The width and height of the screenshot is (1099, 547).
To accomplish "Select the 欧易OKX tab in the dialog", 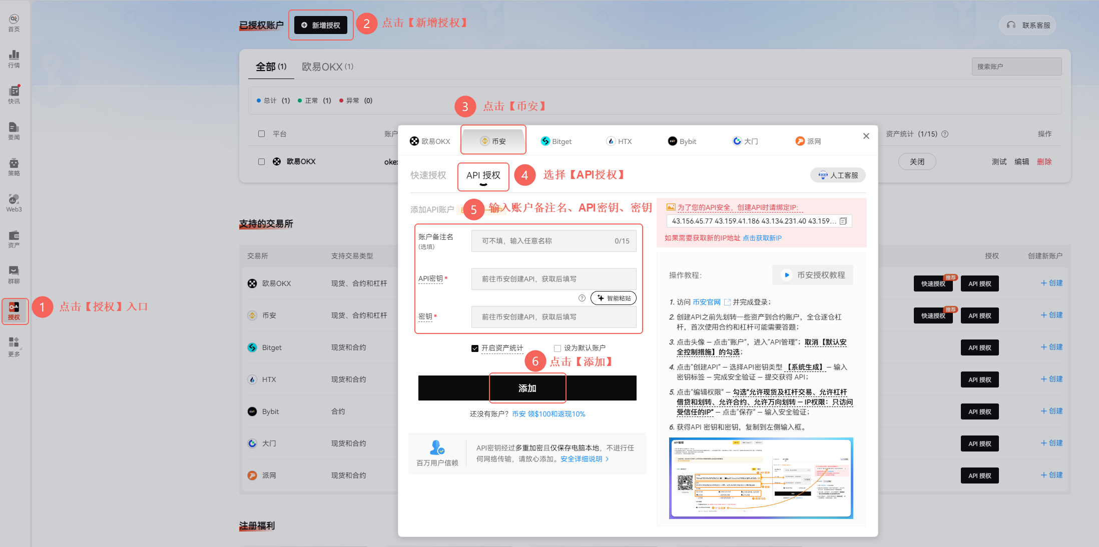I will 430,141.
